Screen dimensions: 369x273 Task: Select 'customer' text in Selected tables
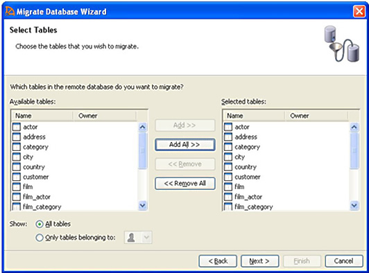coord(248,177)
